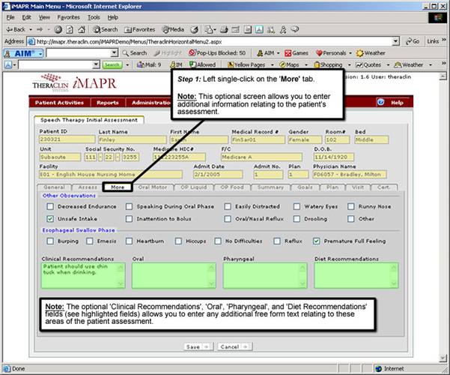Switch to the Summary tab
The height and width of the screenshot is (375, 450).
270,187
